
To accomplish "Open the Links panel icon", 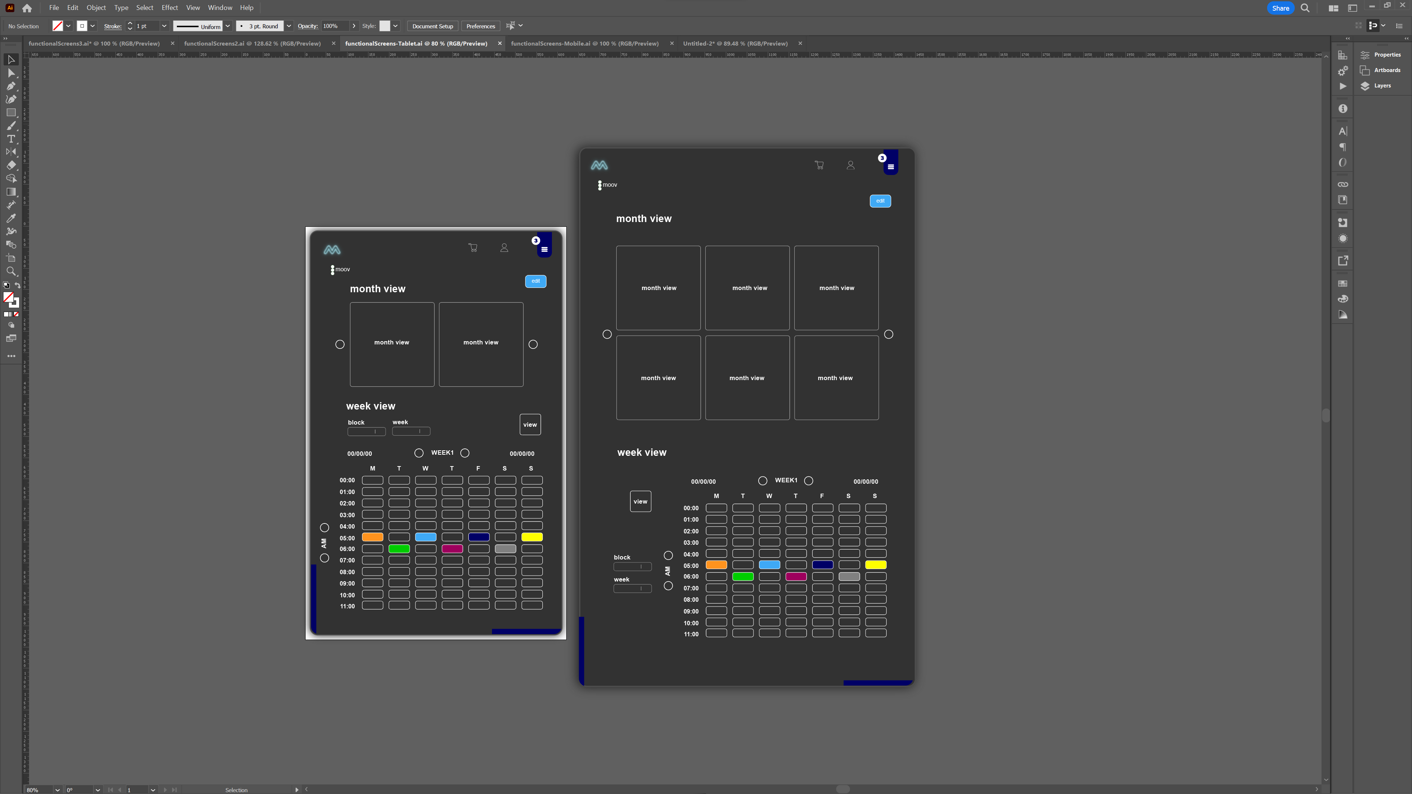I will [1343, 185].
